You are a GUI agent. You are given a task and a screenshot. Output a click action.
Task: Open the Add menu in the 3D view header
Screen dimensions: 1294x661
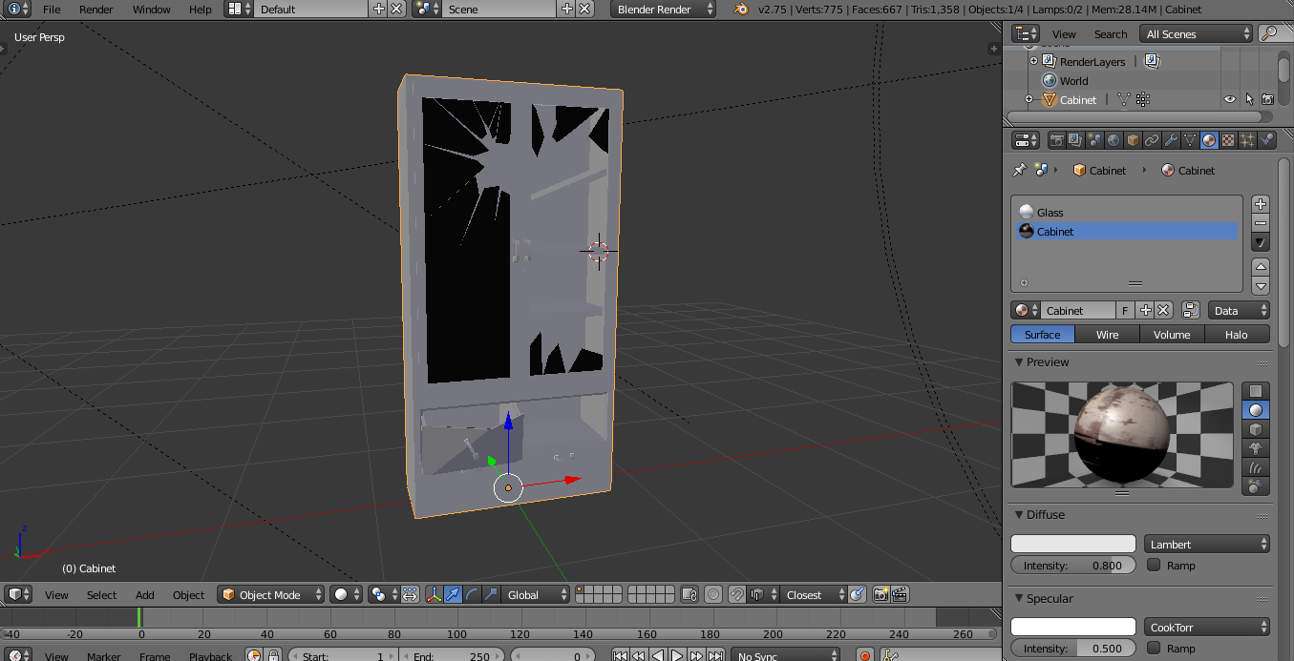click(x=144, y=594)
